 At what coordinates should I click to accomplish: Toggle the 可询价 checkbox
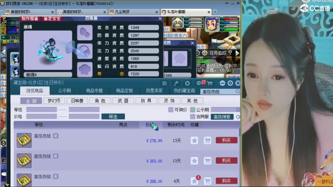[x=171, y=110]
